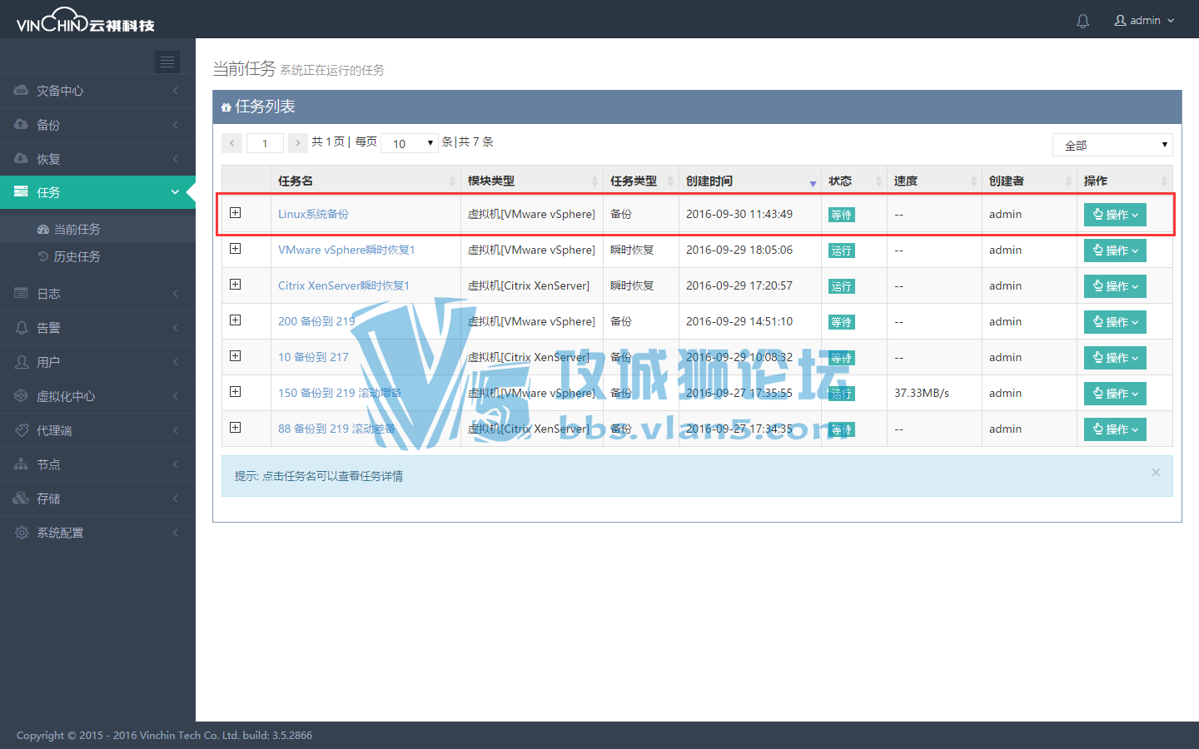Screen dimensions: 1199x749
Task: Click the Vinchin logo
Action: click(86, 20)
